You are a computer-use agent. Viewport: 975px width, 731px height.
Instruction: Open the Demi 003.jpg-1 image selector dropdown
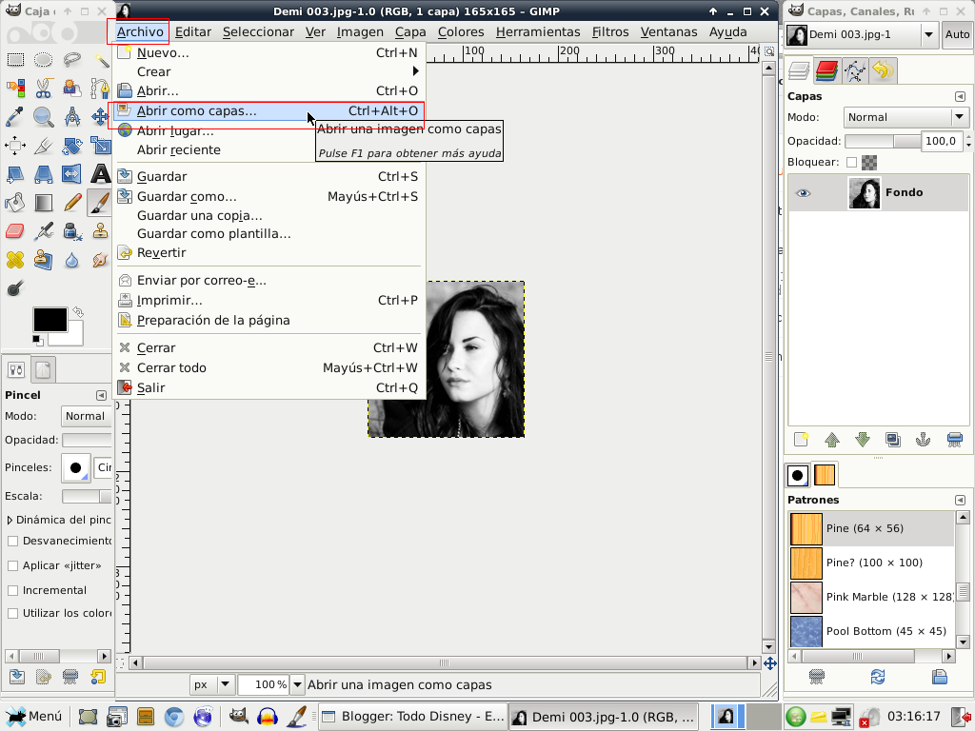point(861,34)
